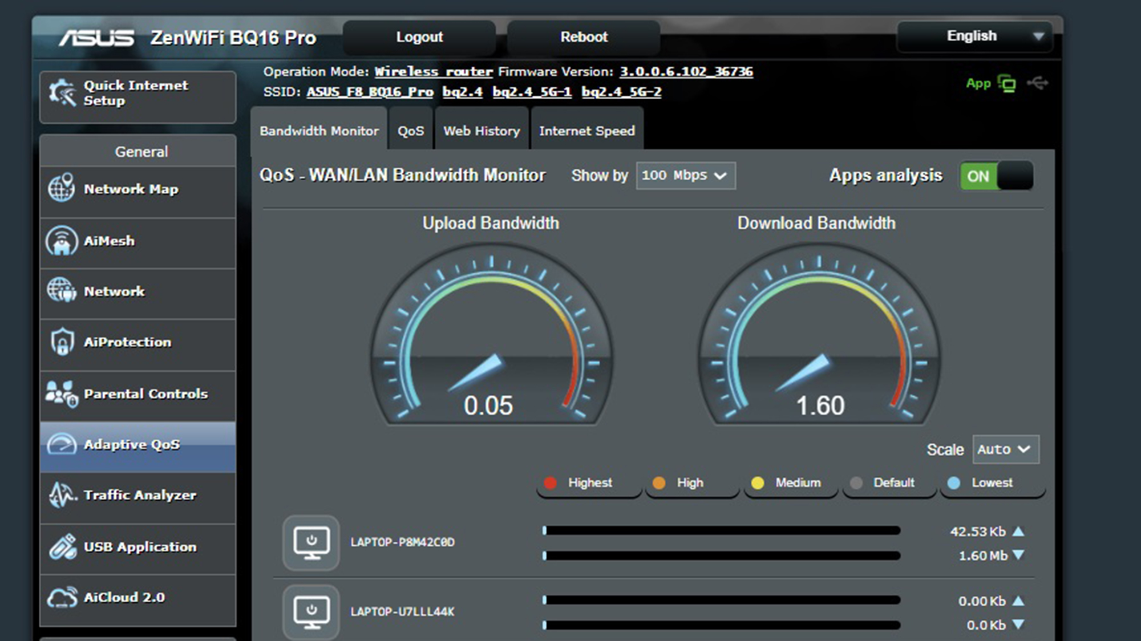
Task: Click the AiMesh sidebar icon
Action: pos(62,241)
